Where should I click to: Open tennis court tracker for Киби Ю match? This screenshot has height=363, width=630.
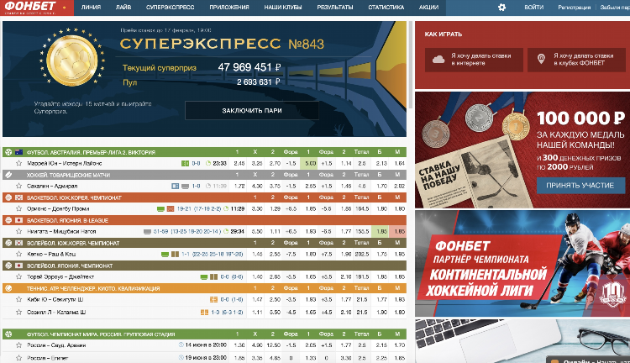(213, 299)
